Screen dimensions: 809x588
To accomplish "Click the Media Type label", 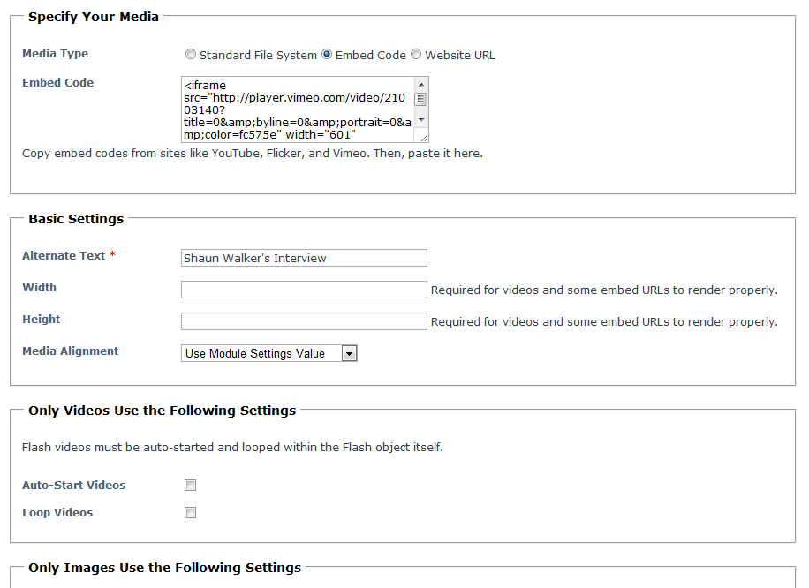I will pos(56,54).
